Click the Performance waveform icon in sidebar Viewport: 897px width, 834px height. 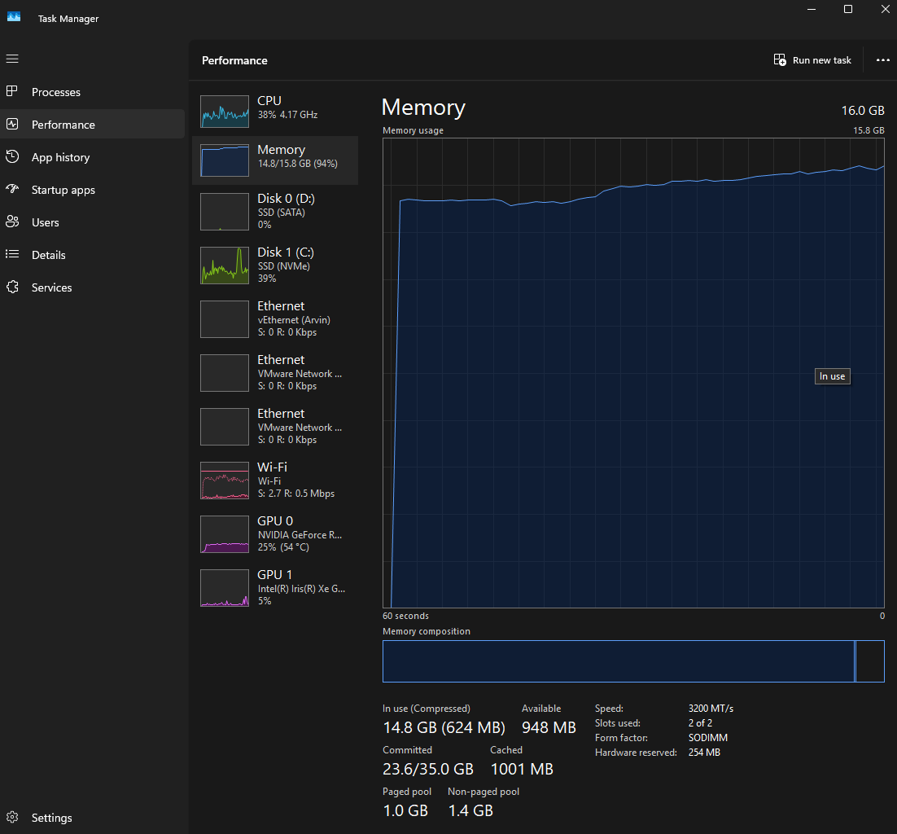click(12, 124)
